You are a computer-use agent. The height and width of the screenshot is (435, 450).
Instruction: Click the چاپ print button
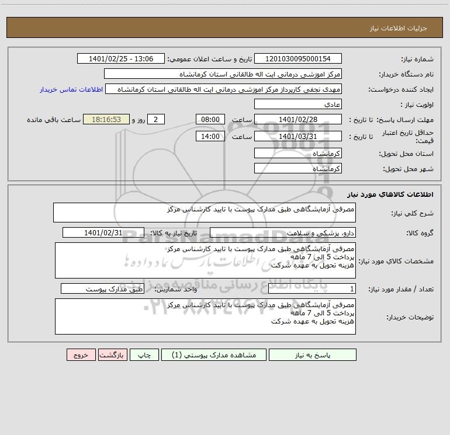click(144, 354)
